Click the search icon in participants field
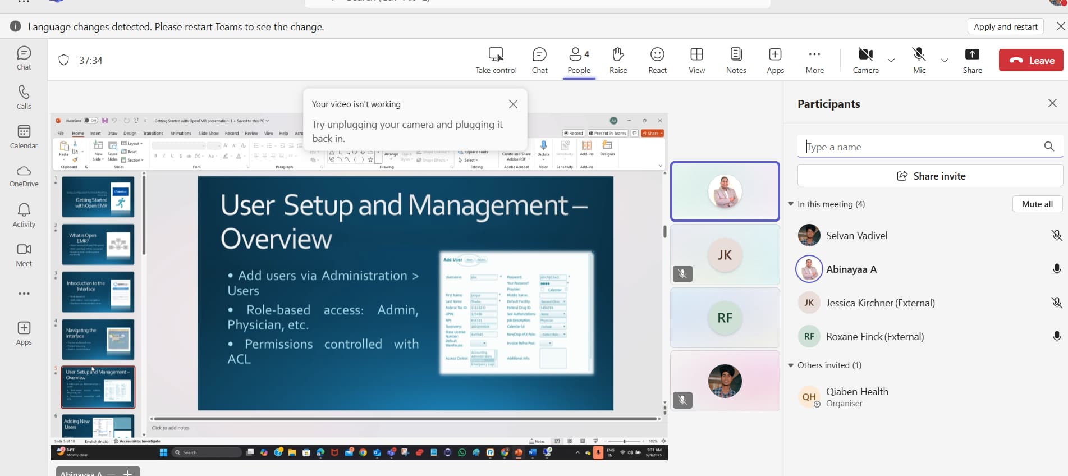1068x476 pixels. 1049,147
